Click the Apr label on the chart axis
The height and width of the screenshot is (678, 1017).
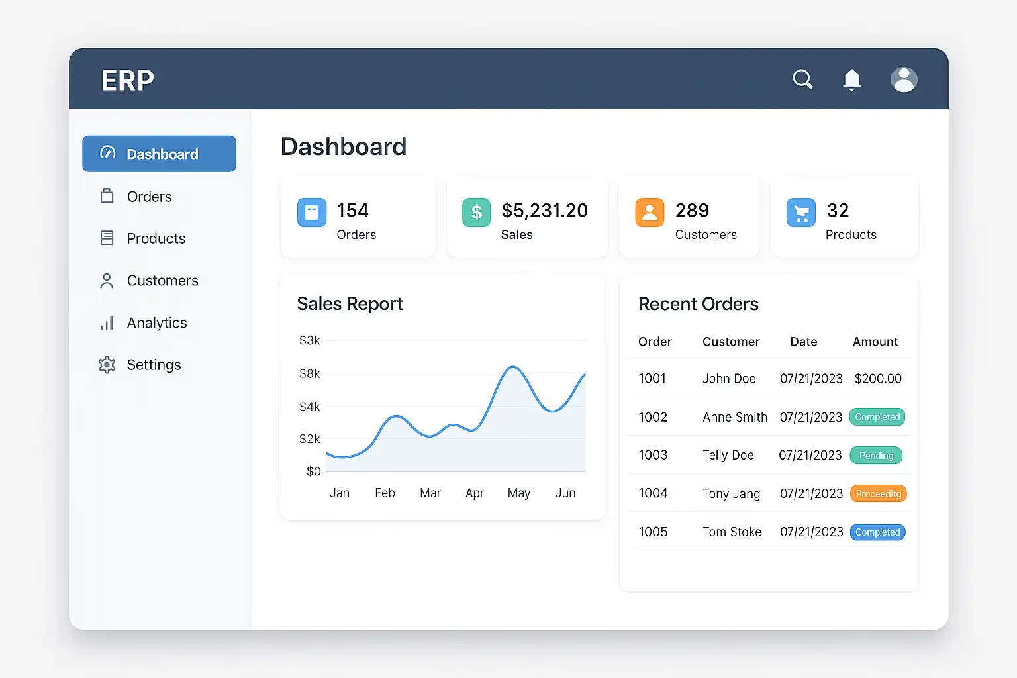475,493
